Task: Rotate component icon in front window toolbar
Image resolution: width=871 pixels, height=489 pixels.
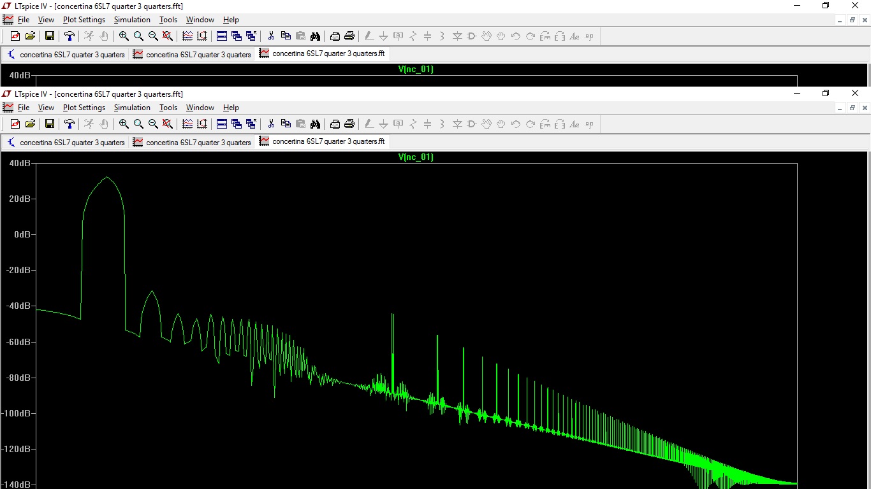Action: 545,124
